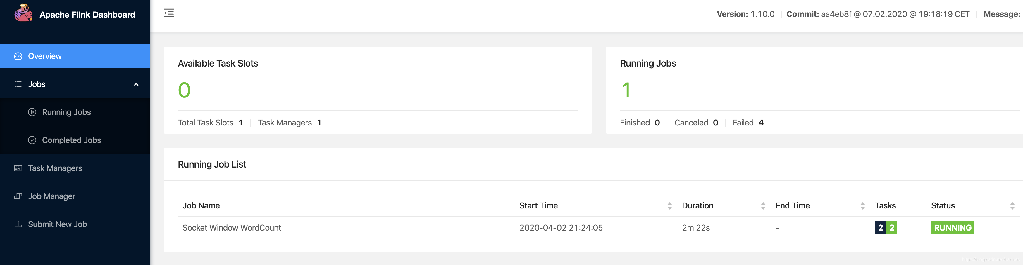Click the Job Manager panel icon
The width and height of the screenshot is (1023, 265).
pos(18,196)
